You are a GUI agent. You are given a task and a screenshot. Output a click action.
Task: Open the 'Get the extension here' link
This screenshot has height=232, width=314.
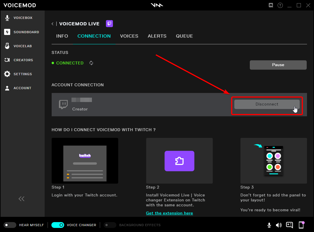170,213
